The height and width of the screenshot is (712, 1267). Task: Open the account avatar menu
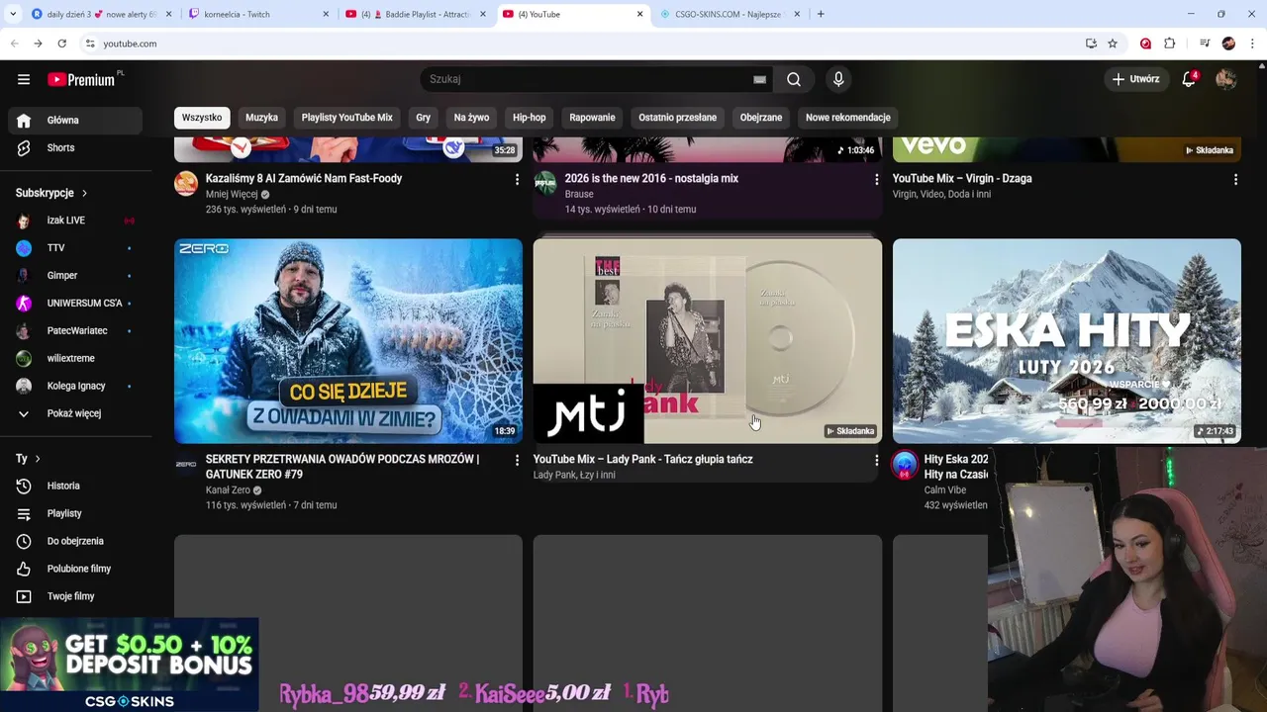(x=1226, y=79)
